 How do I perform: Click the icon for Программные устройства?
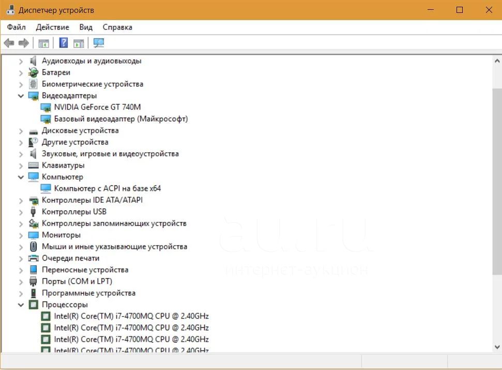tap(33, 293)
